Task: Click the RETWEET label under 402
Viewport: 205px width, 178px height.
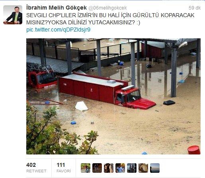Action: click(x=36, y=171)
